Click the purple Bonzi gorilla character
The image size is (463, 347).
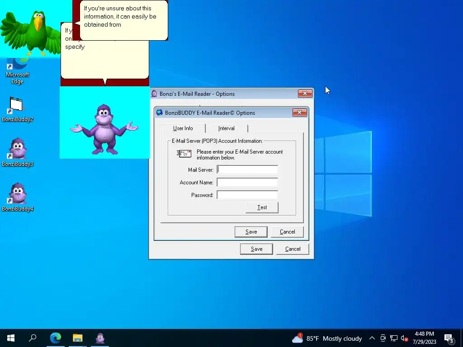104,129
